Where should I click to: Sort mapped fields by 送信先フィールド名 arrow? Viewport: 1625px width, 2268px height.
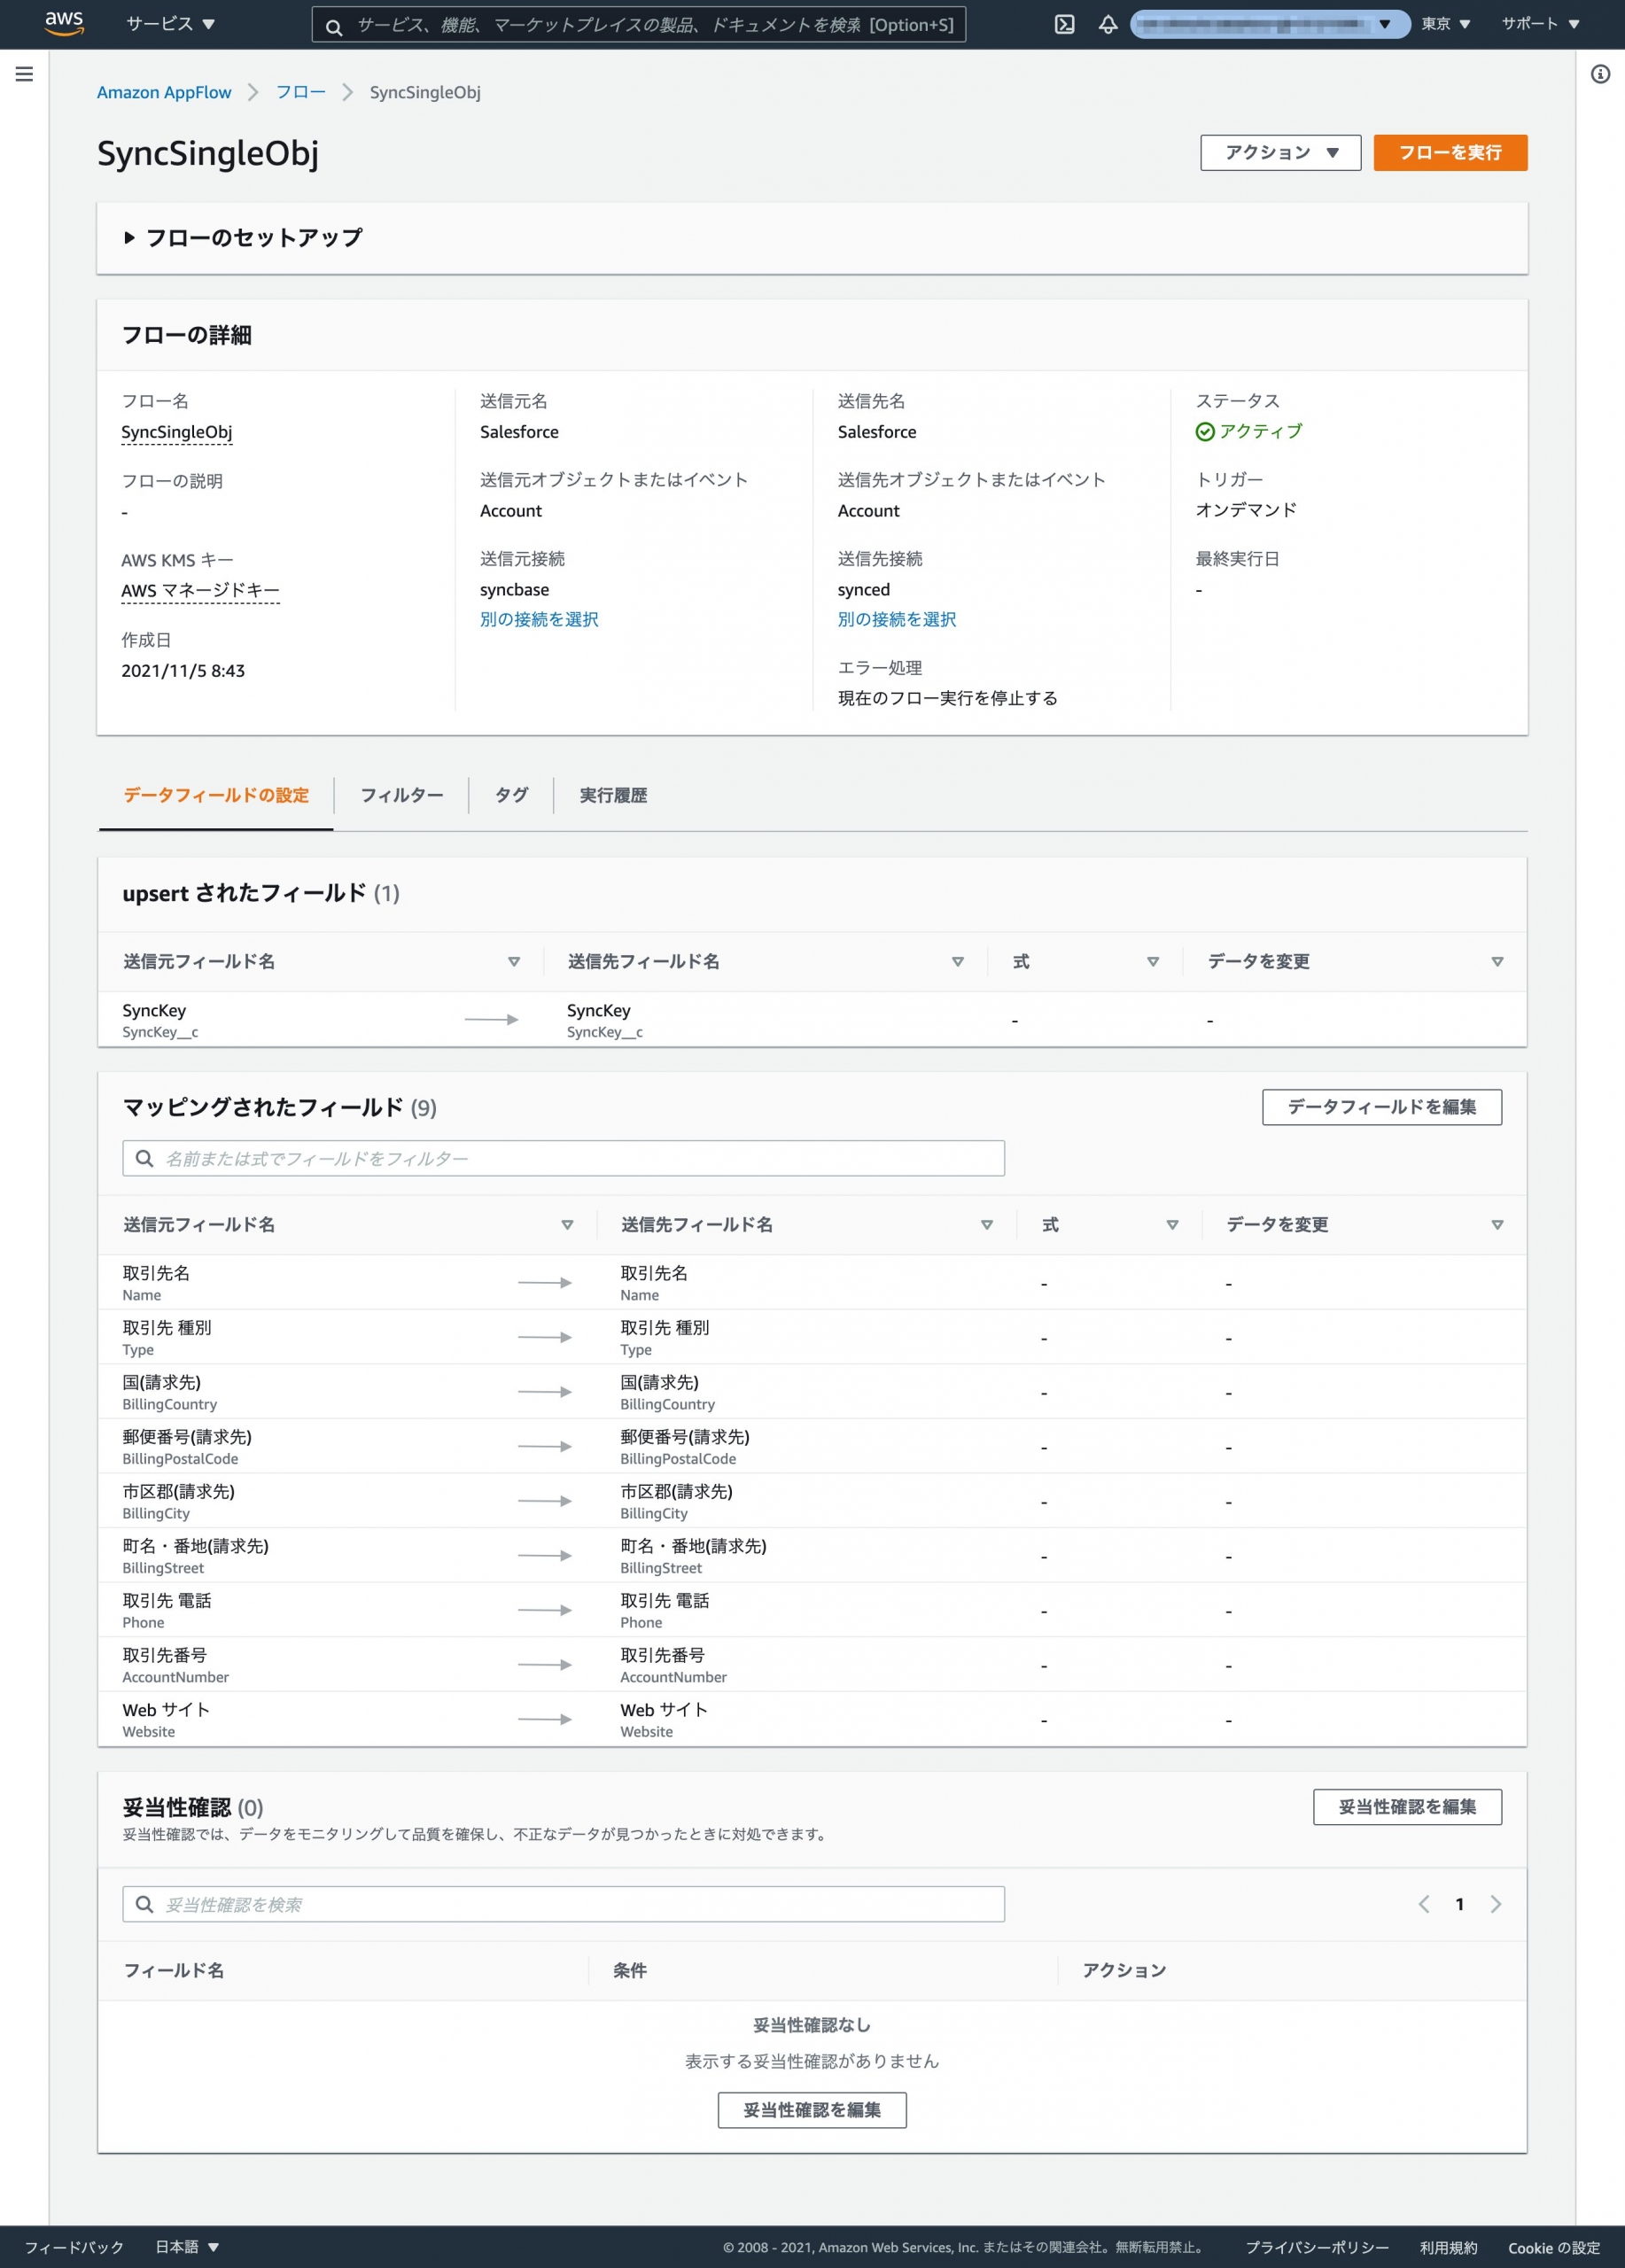coord(986,1224)
